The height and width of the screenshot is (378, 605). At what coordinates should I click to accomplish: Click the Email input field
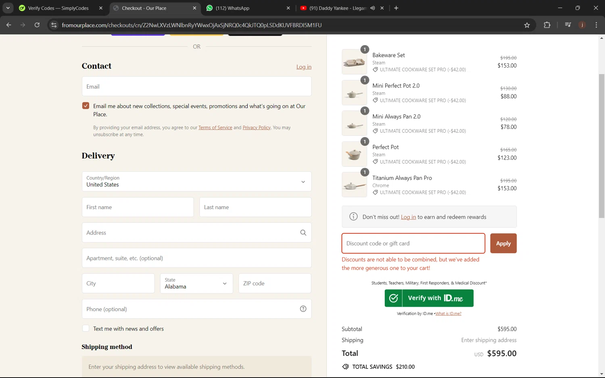[196, 86]
